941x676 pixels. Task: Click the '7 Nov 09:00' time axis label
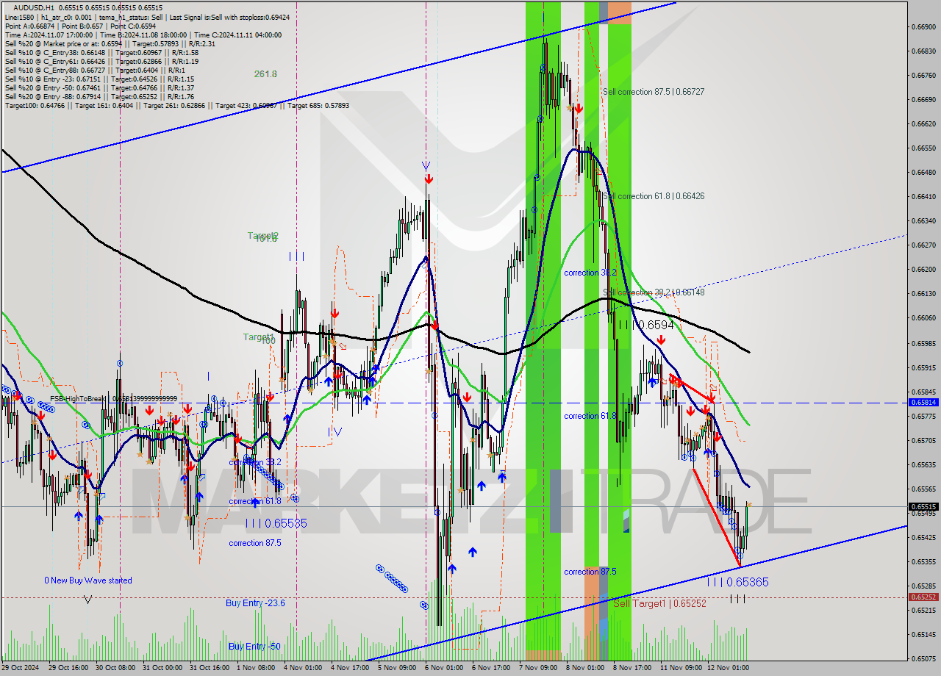538,668
